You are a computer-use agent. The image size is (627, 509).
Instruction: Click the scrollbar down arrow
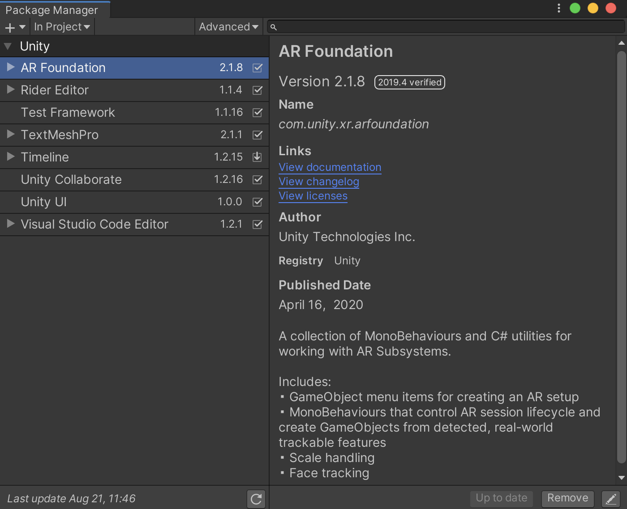coord(621,478)
